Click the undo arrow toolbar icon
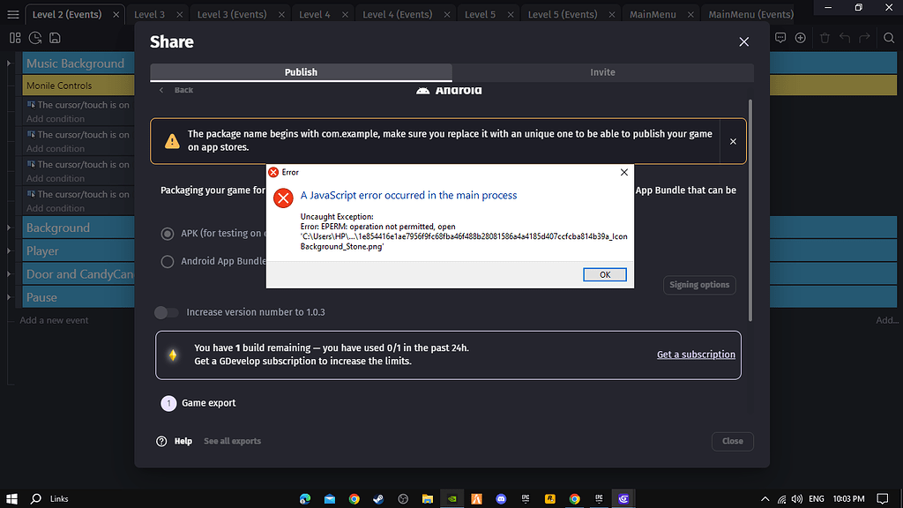903x508 pixels. 845,38
